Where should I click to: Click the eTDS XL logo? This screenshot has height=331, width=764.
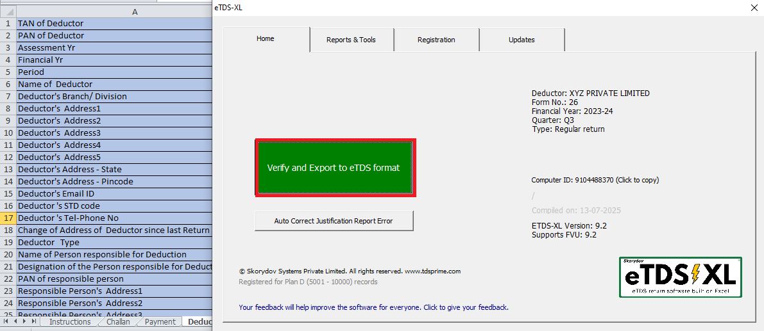pos(680,277)
